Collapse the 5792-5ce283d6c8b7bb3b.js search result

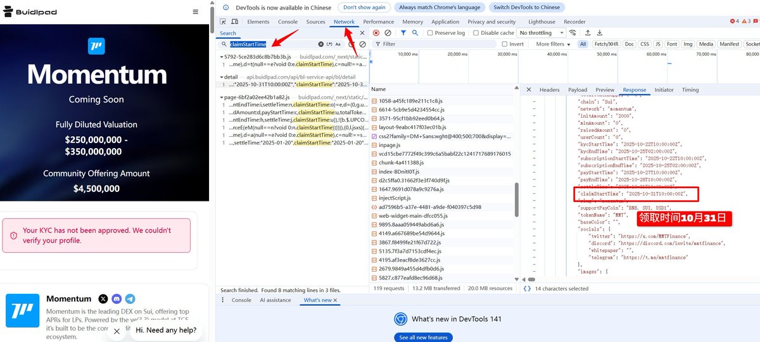click(222, 57)
